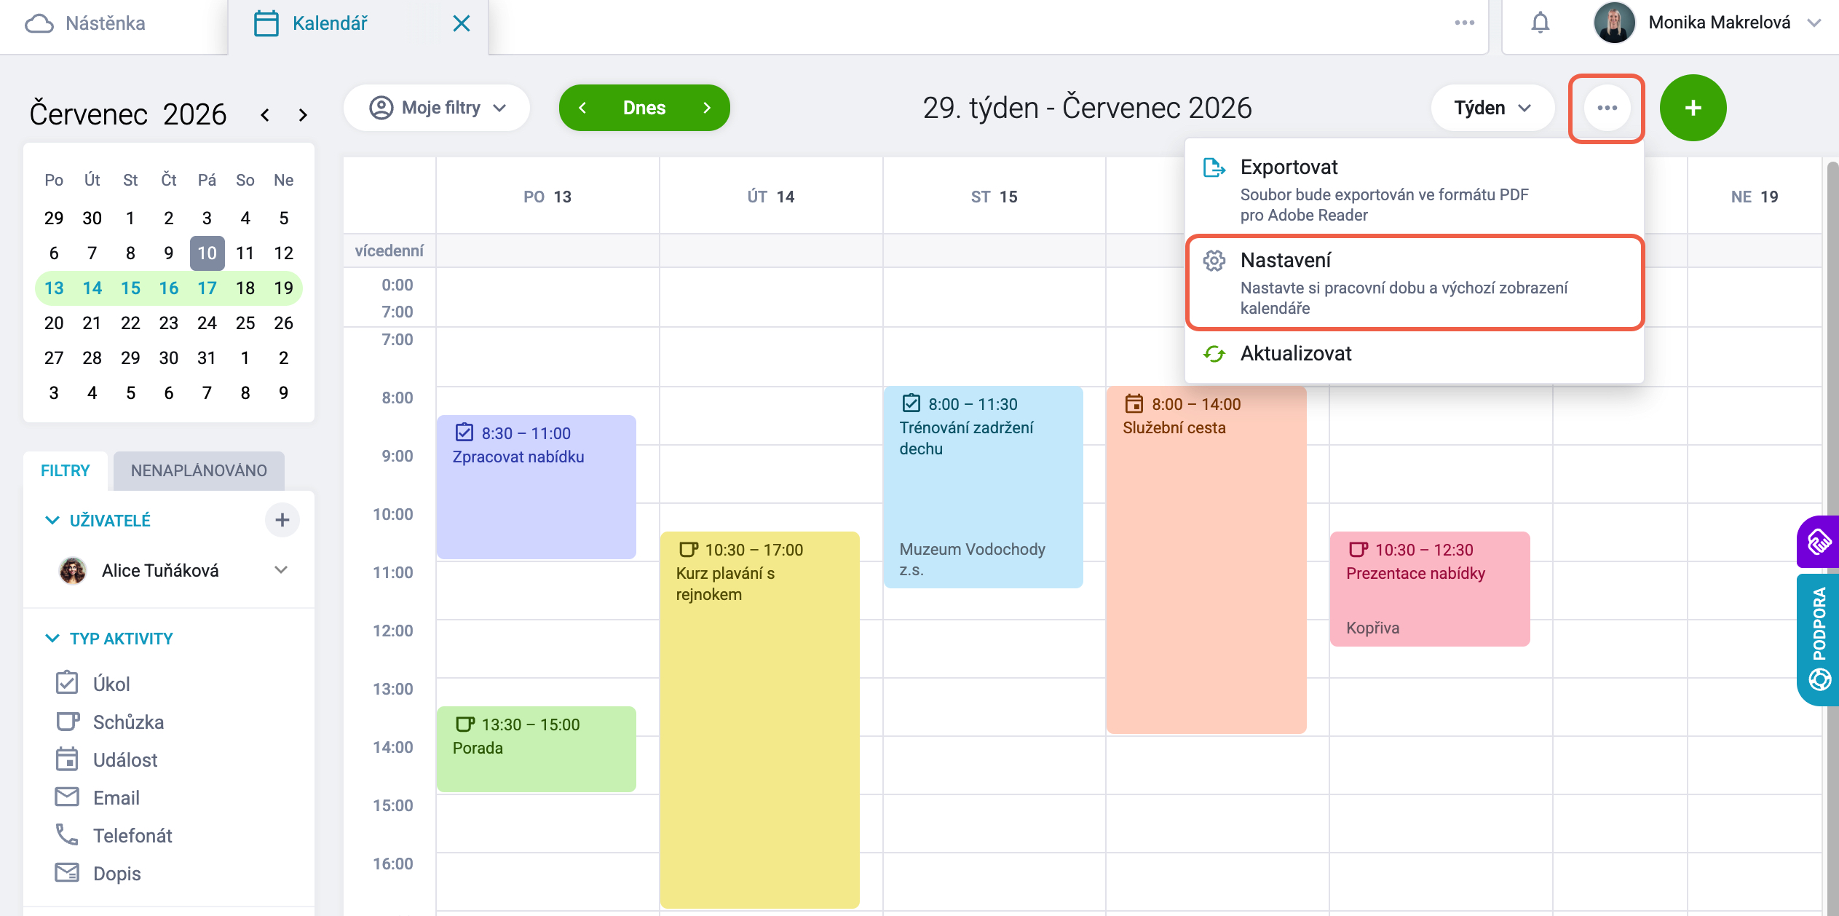Click the three-dots calendar options button

click(x=1607, y=108)
